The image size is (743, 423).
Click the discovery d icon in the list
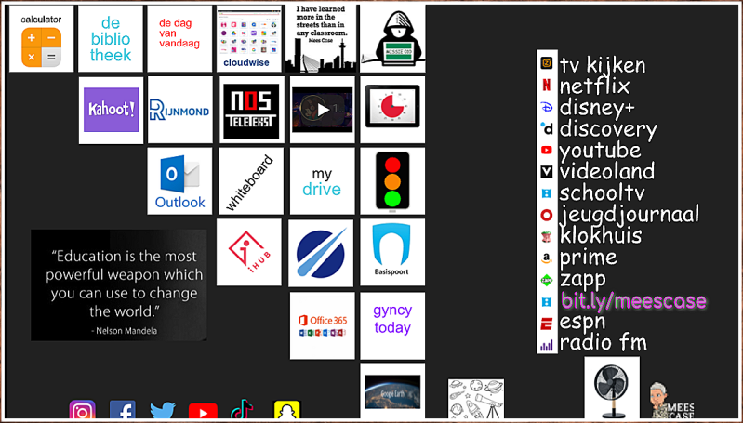click(547, 128)
